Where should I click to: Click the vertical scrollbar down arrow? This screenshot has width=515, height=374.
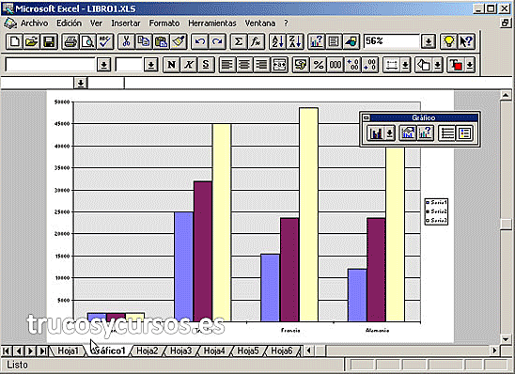click(x=506, y=339)
